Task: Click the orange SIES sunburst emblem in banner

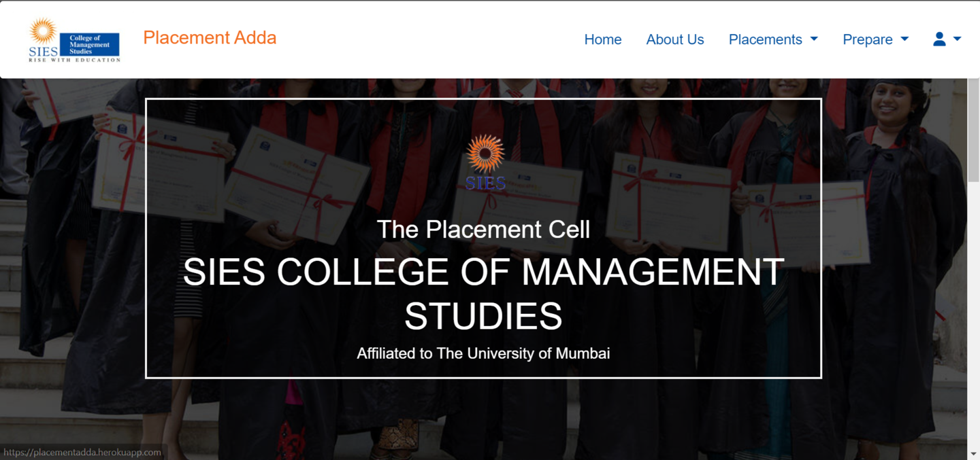Action: coord(485,154)
